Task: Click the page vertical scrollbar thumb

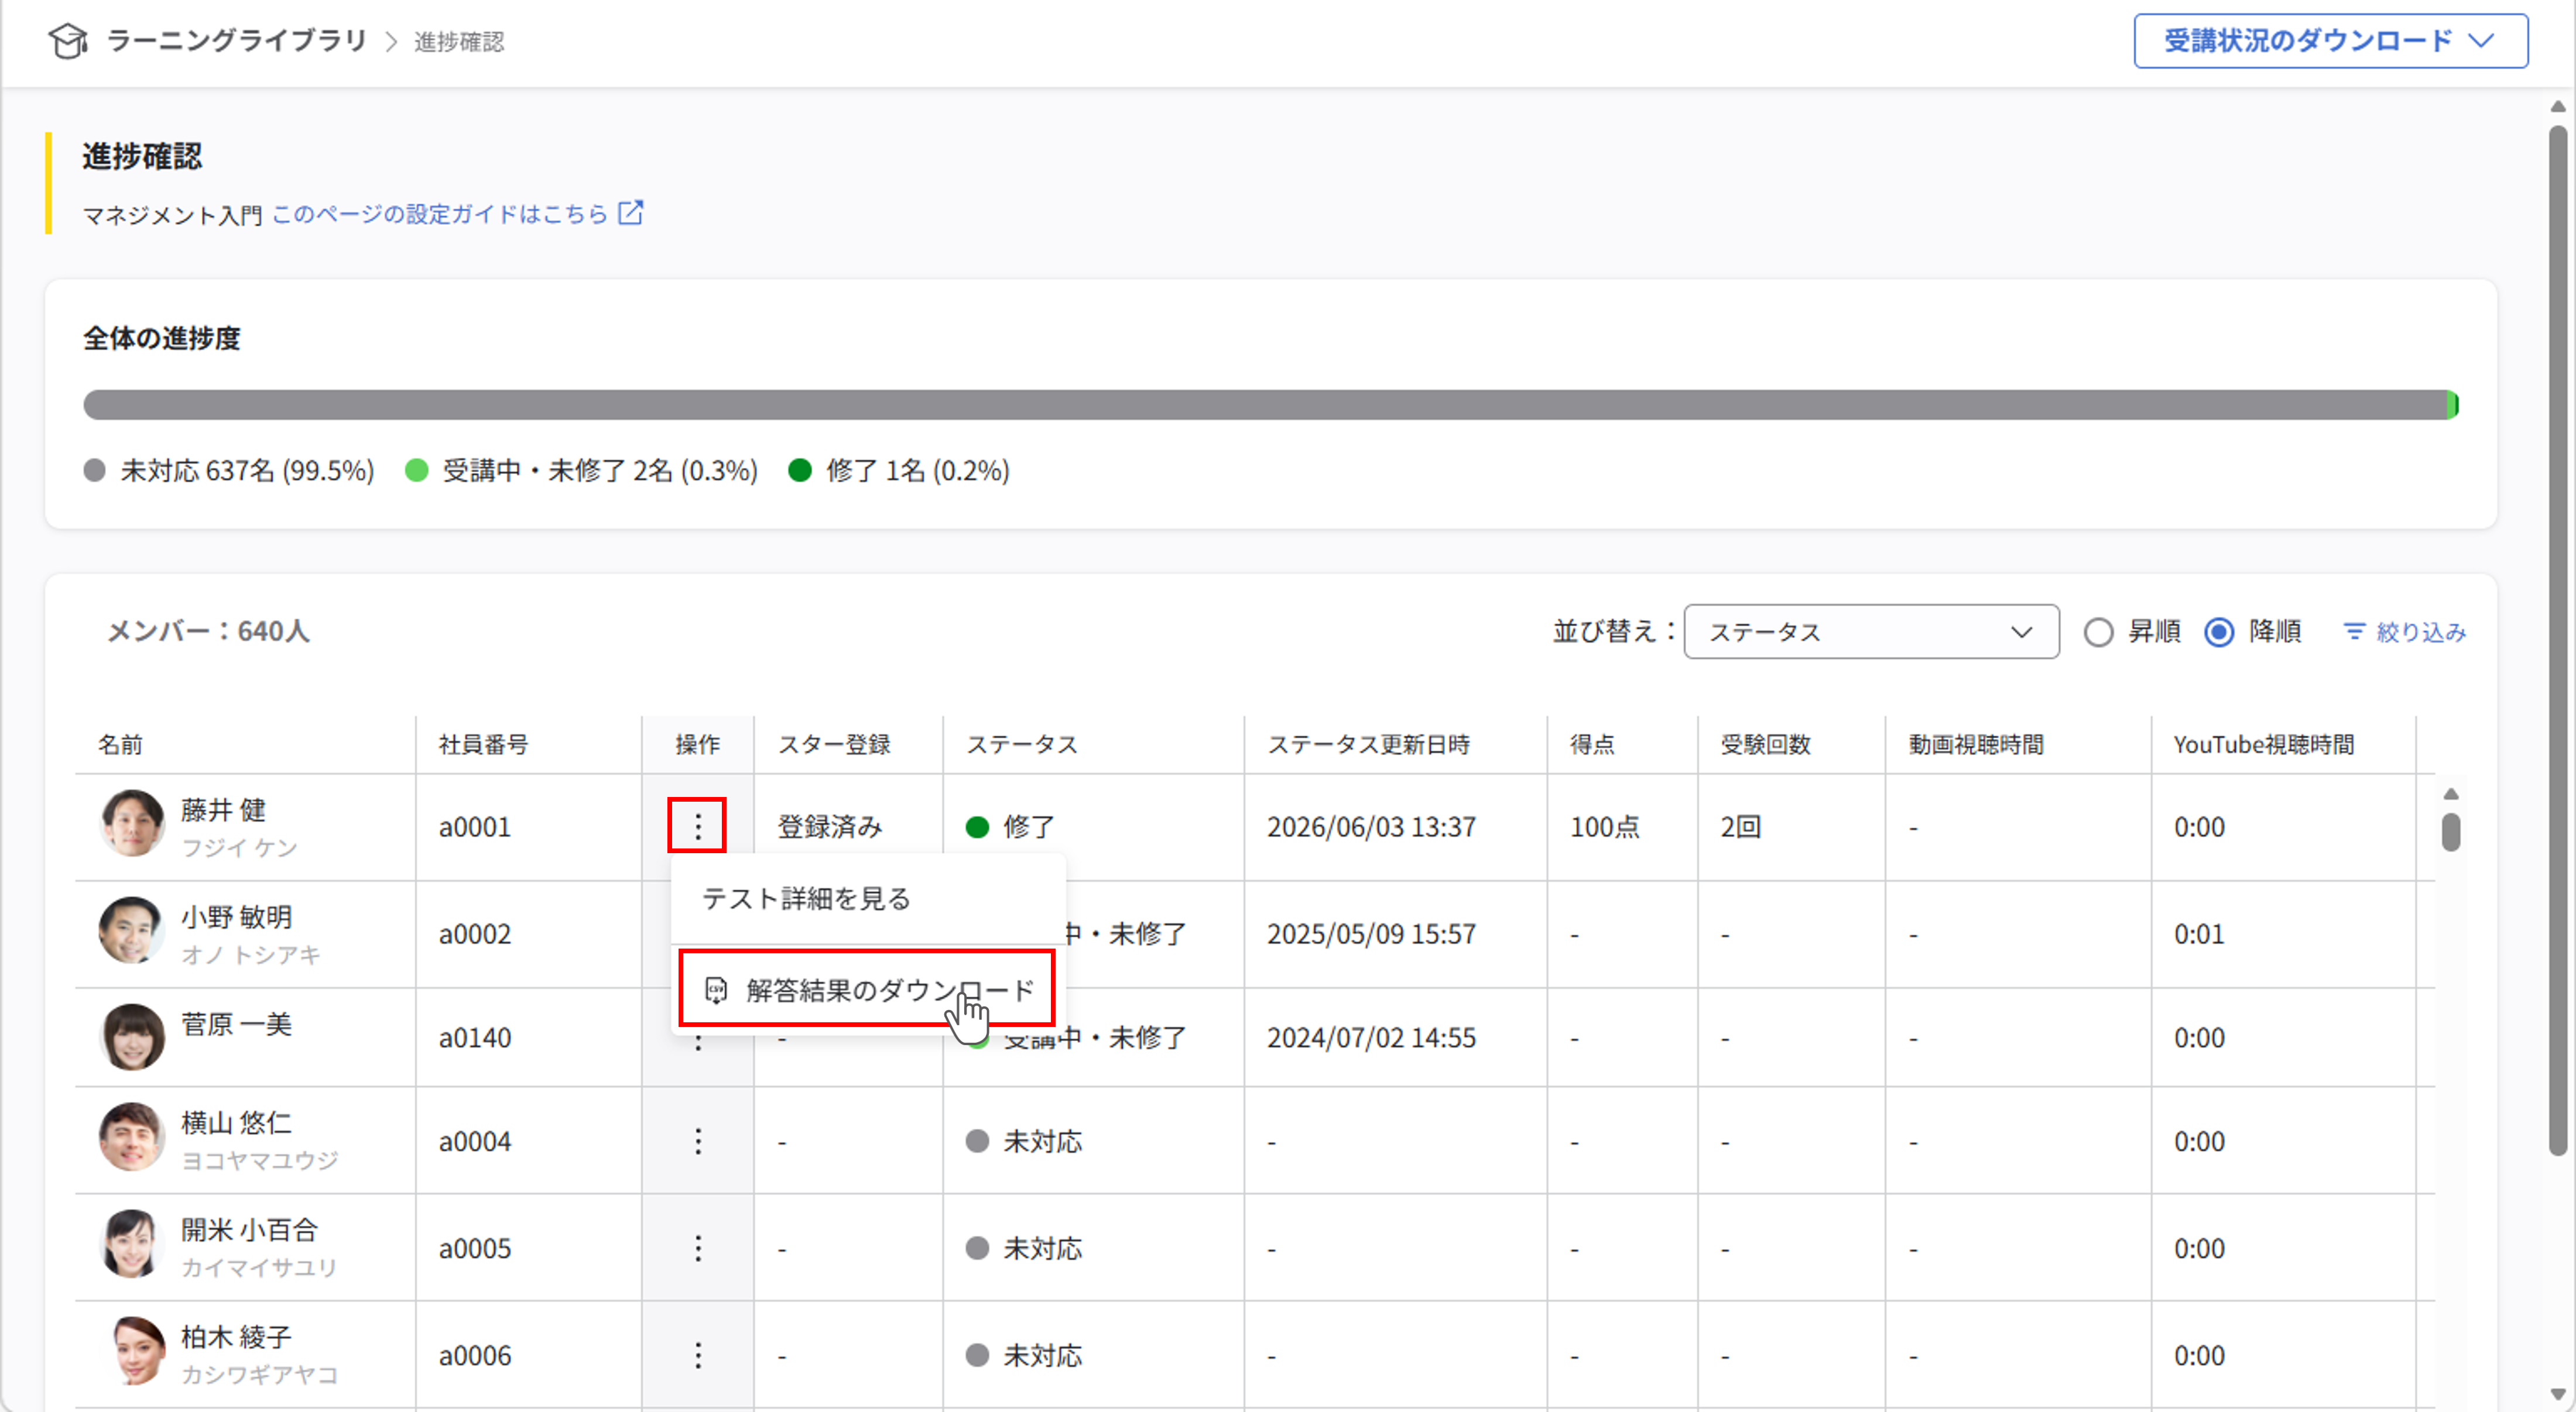Action: [x=2558, y=640]
